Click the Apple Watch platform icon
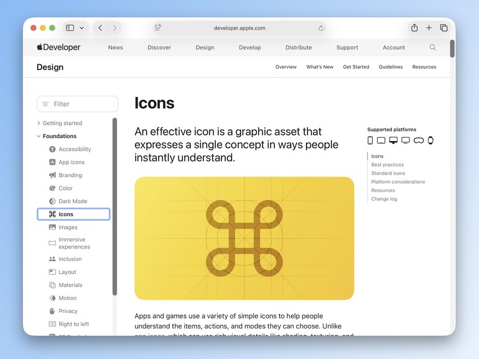 pos(430,140)
